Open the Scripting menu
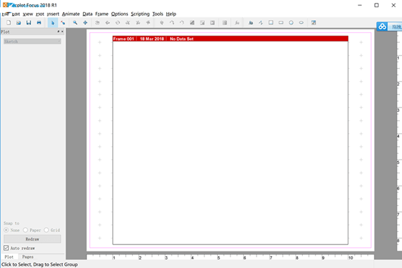402x268 pixels. [140, 14]
